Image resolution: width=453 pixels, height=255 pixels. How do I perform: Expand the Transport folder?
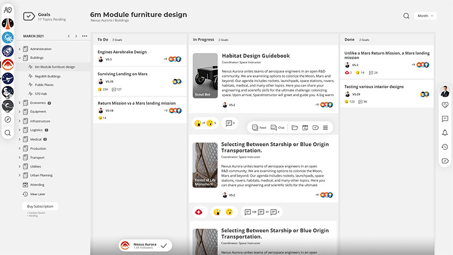(x=20, y=158)
